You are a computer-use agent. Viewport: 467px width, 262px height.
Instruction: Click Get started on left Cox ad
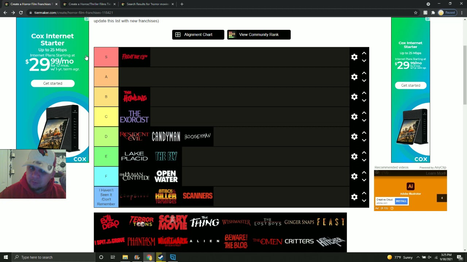click(x=53, y=83)
